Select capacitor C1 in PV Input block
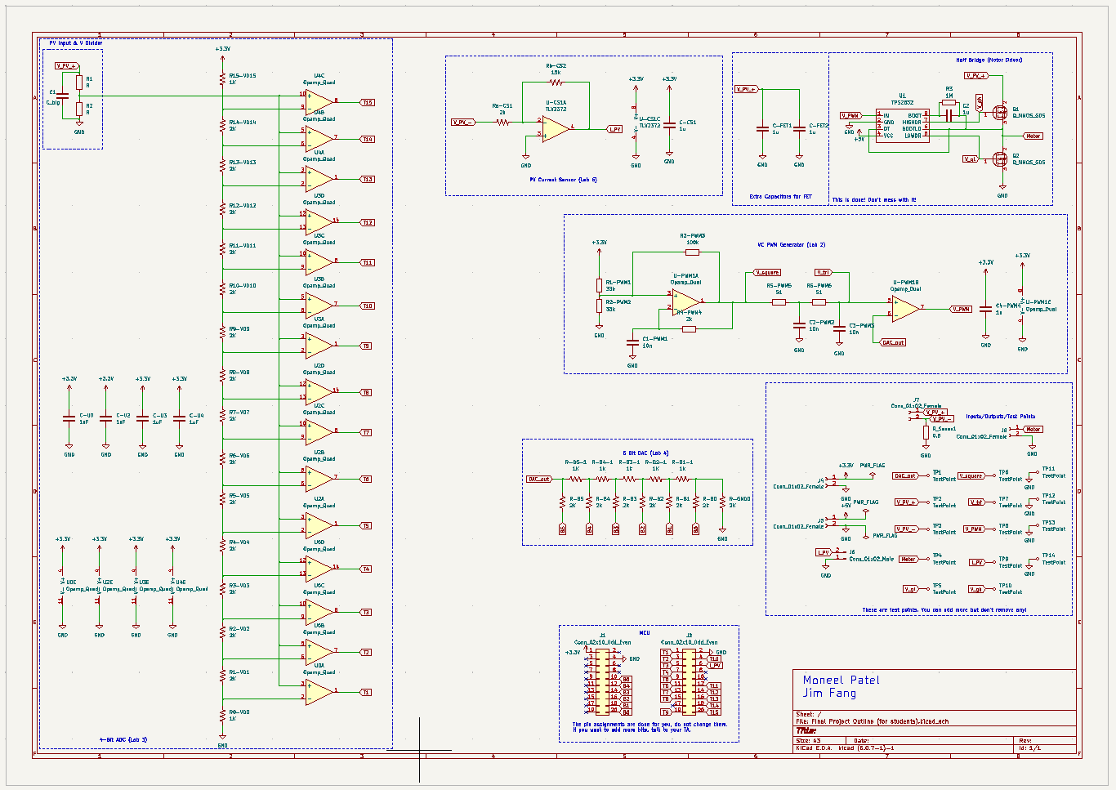1116x790 pixels. [64, 97]
